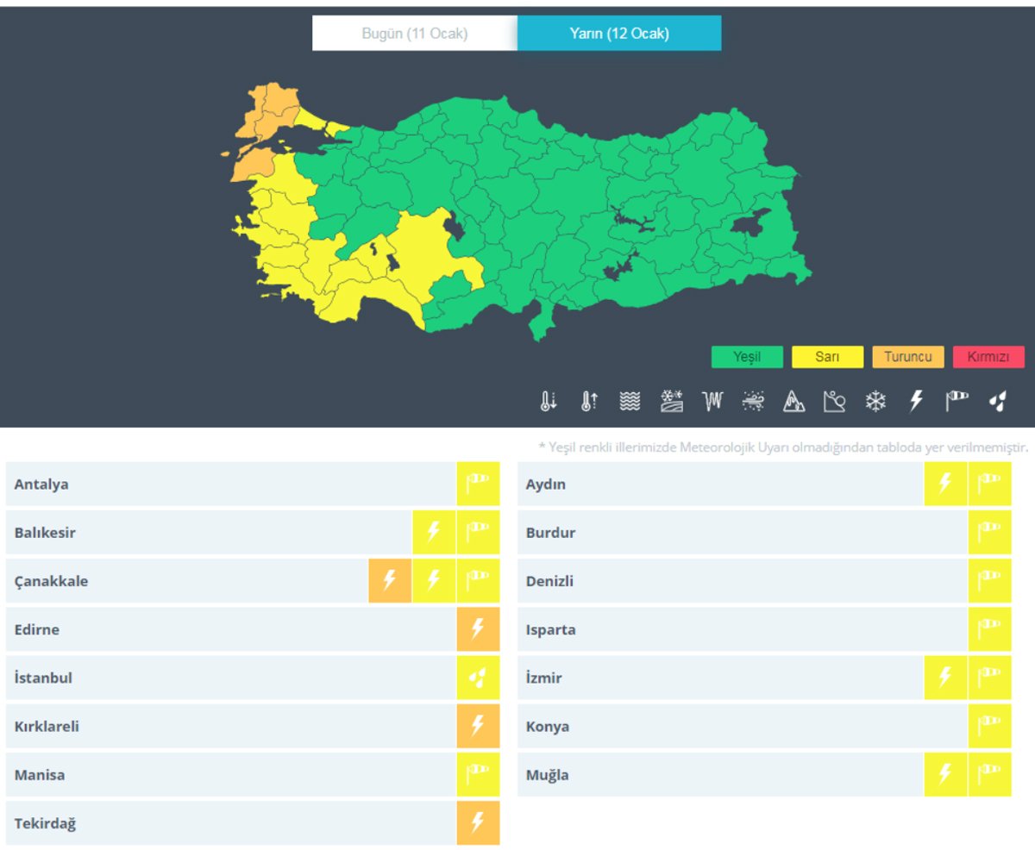Click the landslide falling rock icon
This screenshot has height=850, width=1035.
tap(834, 401)
